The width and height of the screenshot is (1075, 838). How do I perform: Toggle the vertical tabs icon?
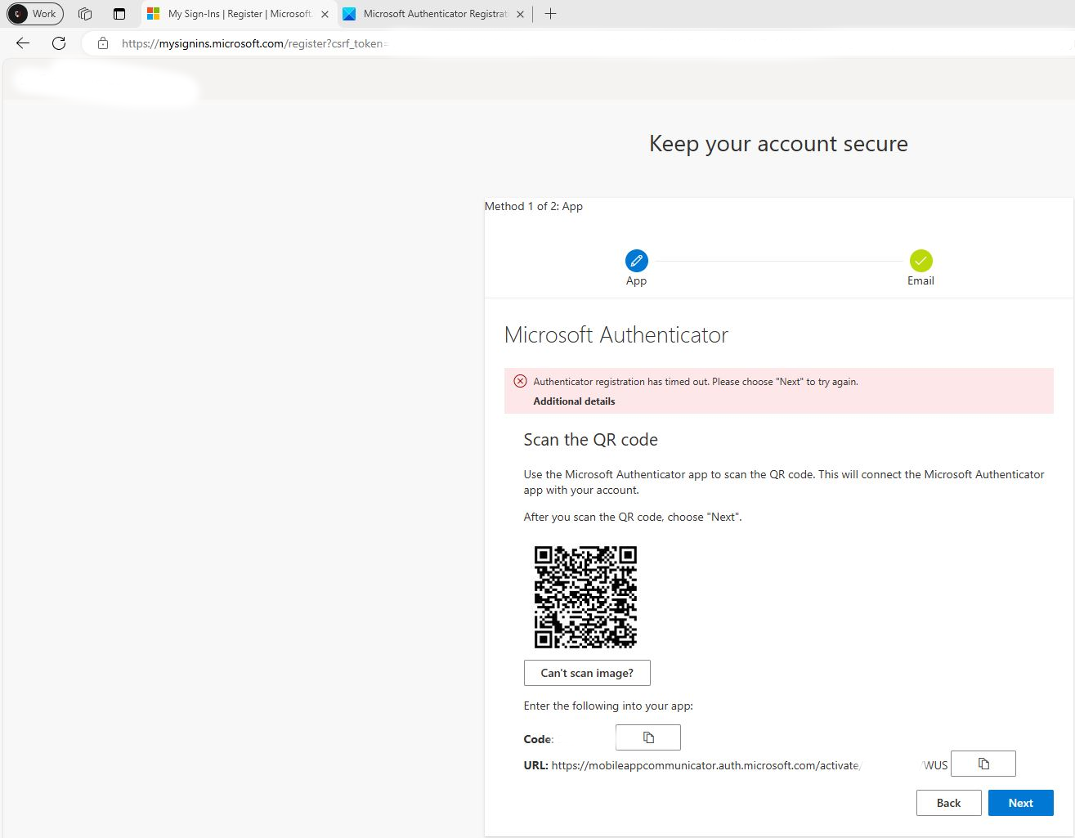pyautogui.click(x=119, y=14)
